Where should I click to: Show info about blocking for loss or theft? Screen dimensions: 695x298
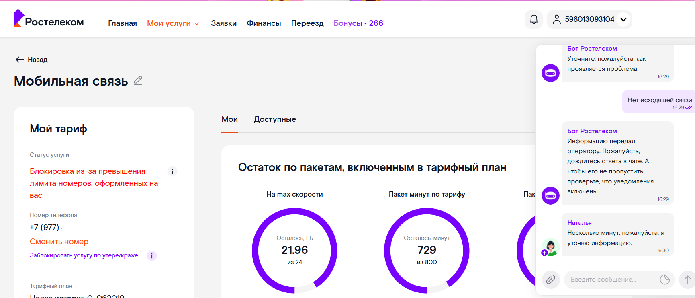tap(152, 256)
